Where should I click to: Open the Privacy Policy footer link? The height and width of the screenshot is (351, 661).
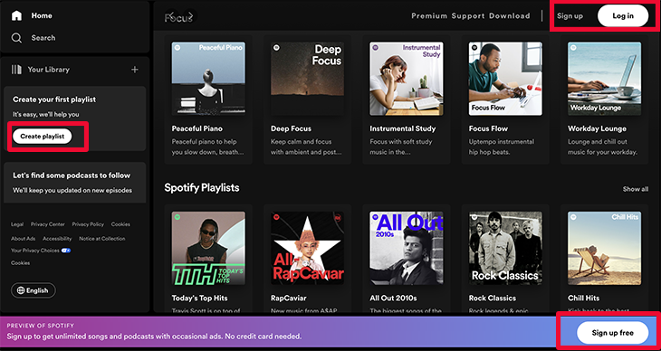click(x=88, y=224)
